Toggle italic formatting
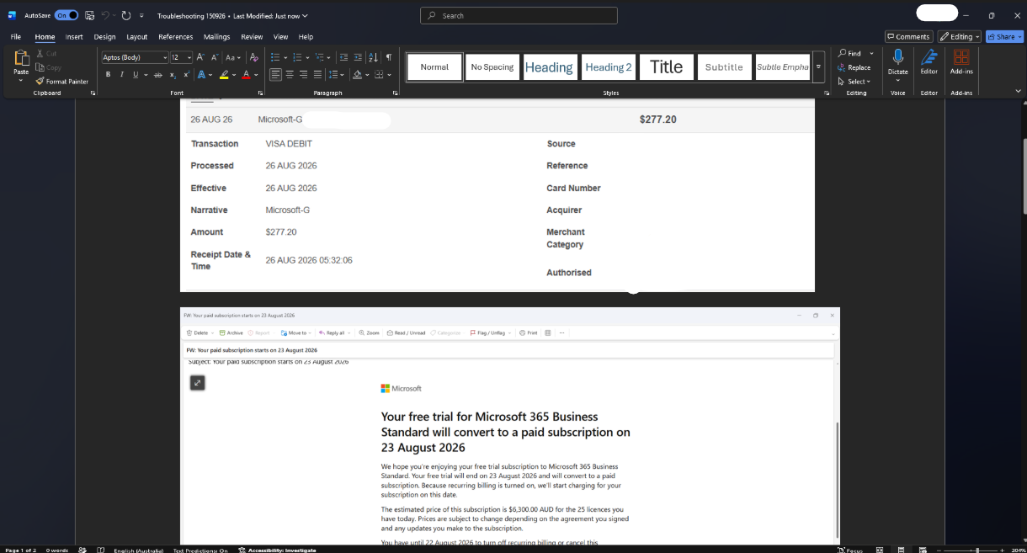The image size is (1027, 553). [x=121, y=75]
